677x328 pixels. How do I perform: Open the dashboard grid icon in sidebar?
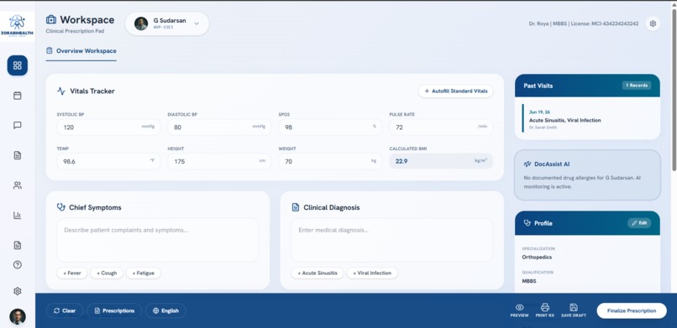18,65
